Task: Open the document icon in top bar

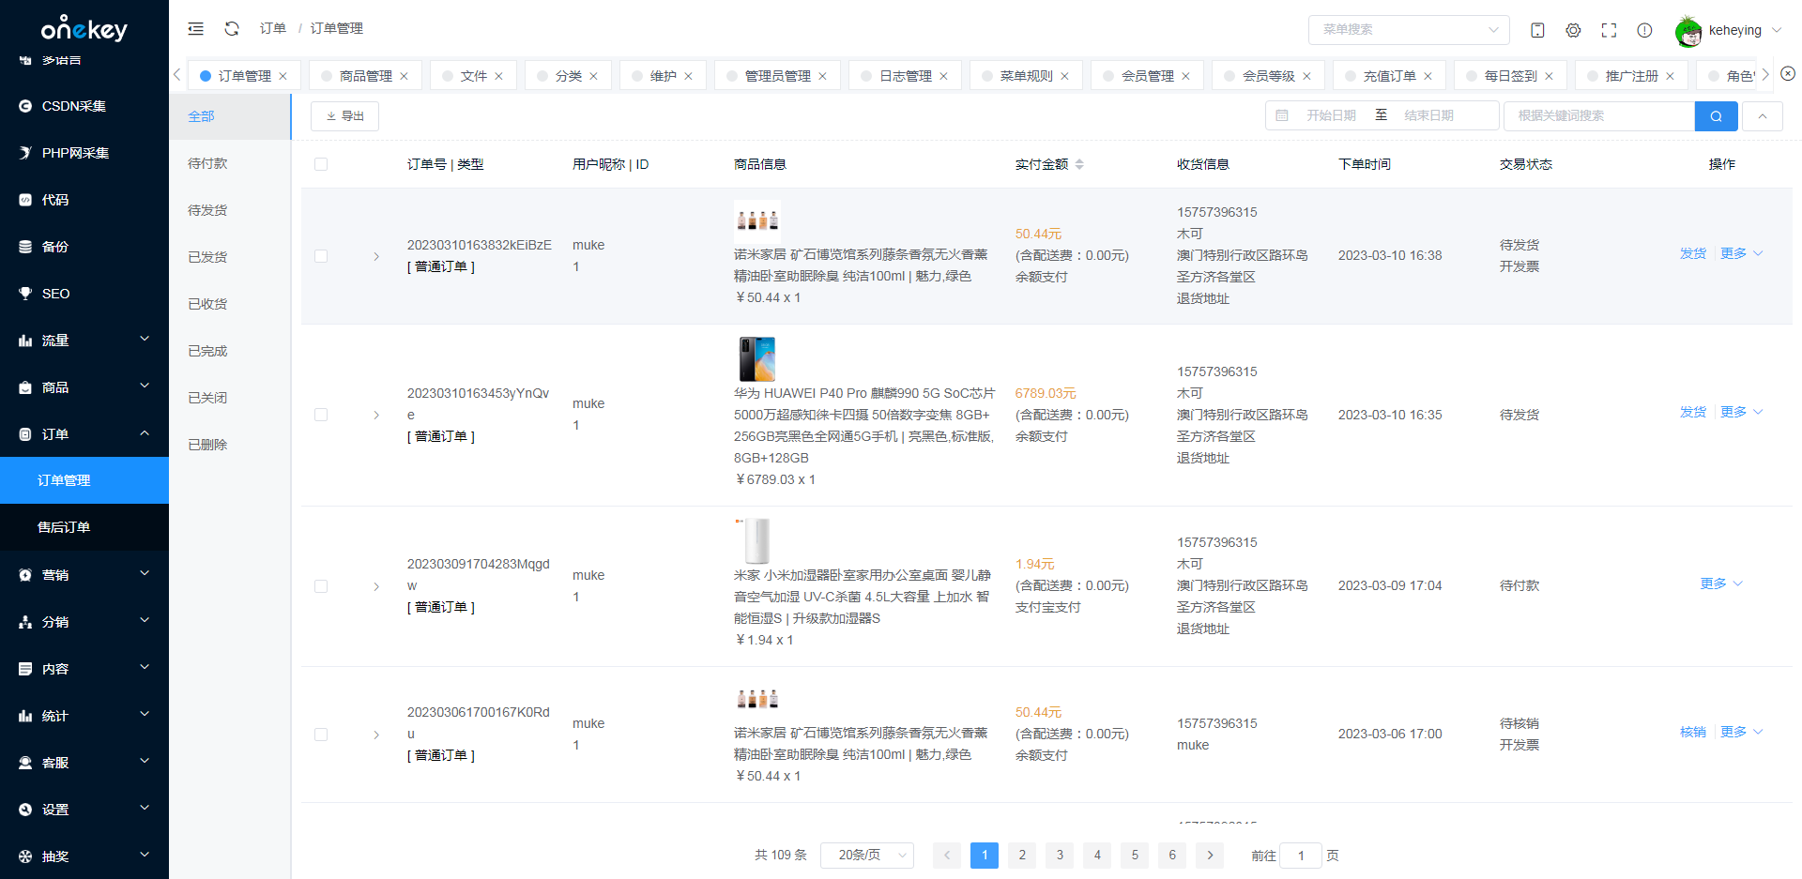Action: (1537, 30)
